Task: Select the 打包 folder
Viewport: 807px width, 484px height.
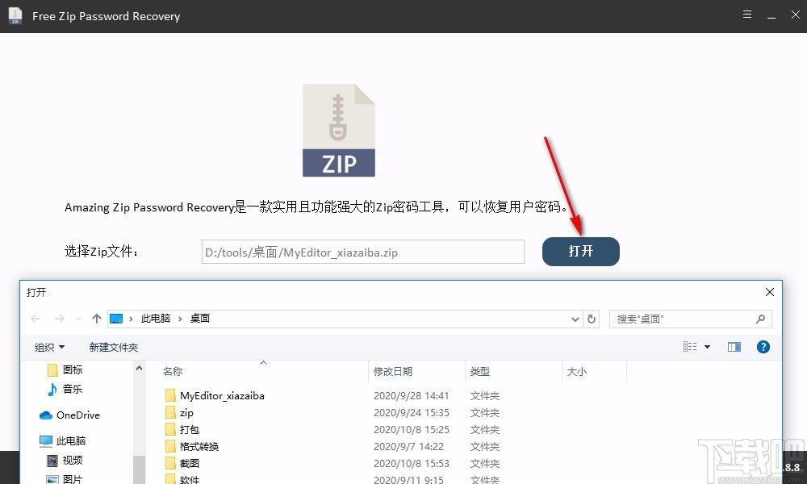Action: (189, 429)
